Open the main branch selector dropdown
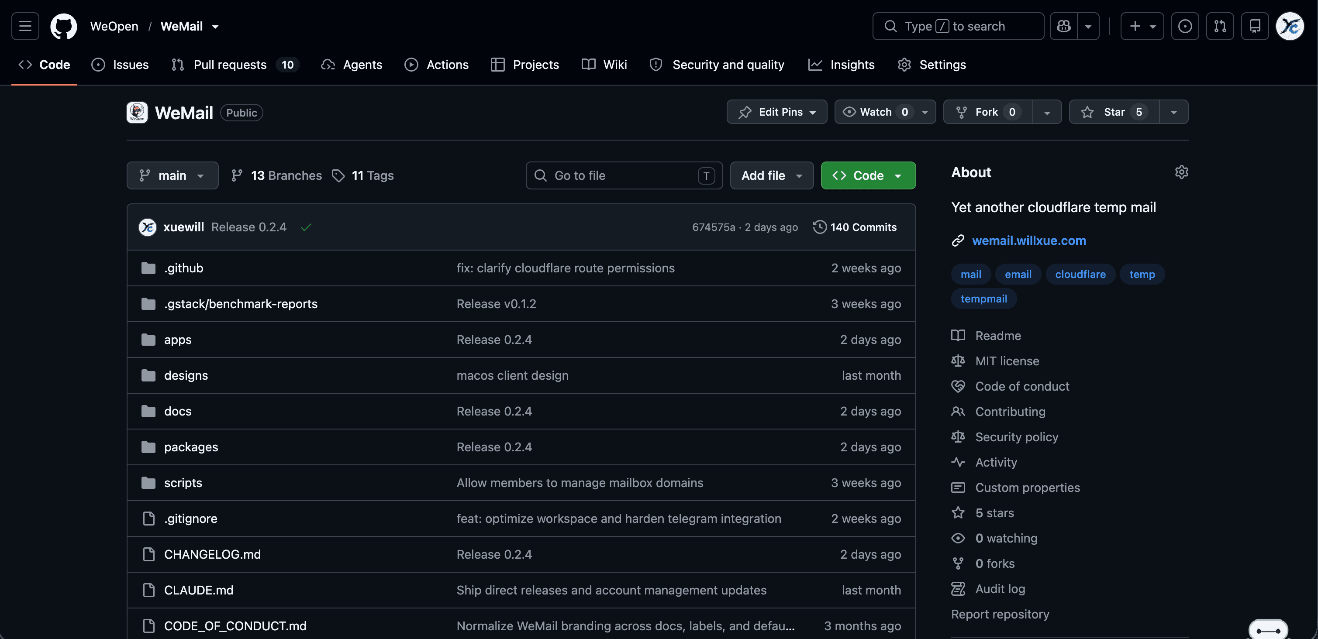The width and height of the screenshot is (1318, 639). click(x=173, y=175)
